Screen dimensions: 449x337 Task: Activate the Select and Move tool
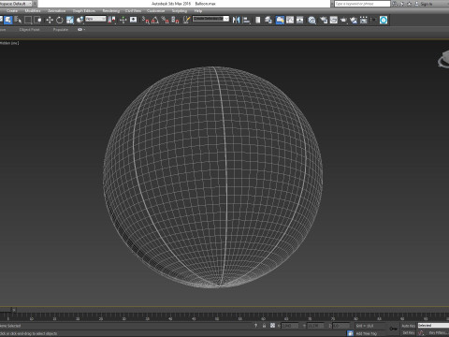[50, 20]
